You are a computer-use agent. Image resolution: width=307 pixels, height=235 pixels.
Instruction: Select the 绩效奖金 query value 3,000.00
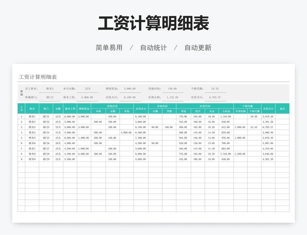(130, 89)
